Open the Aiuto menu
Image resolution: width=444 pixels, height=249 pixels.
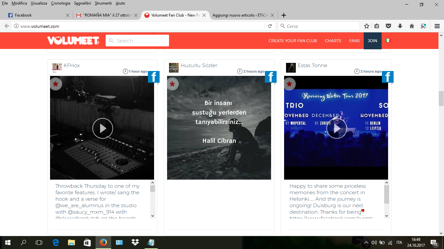(x=120, y=3)
